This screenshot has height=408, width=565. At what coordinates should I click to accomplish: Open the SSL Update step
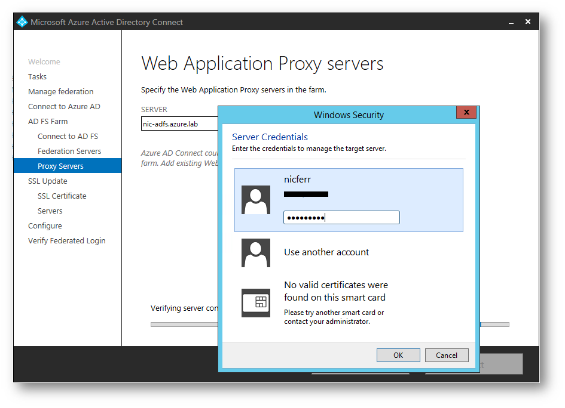coord(48,181)
